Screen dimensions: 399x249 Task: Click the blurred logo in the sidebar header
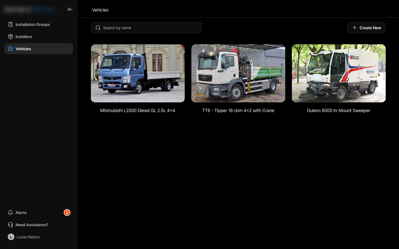[x=29, y=10]
